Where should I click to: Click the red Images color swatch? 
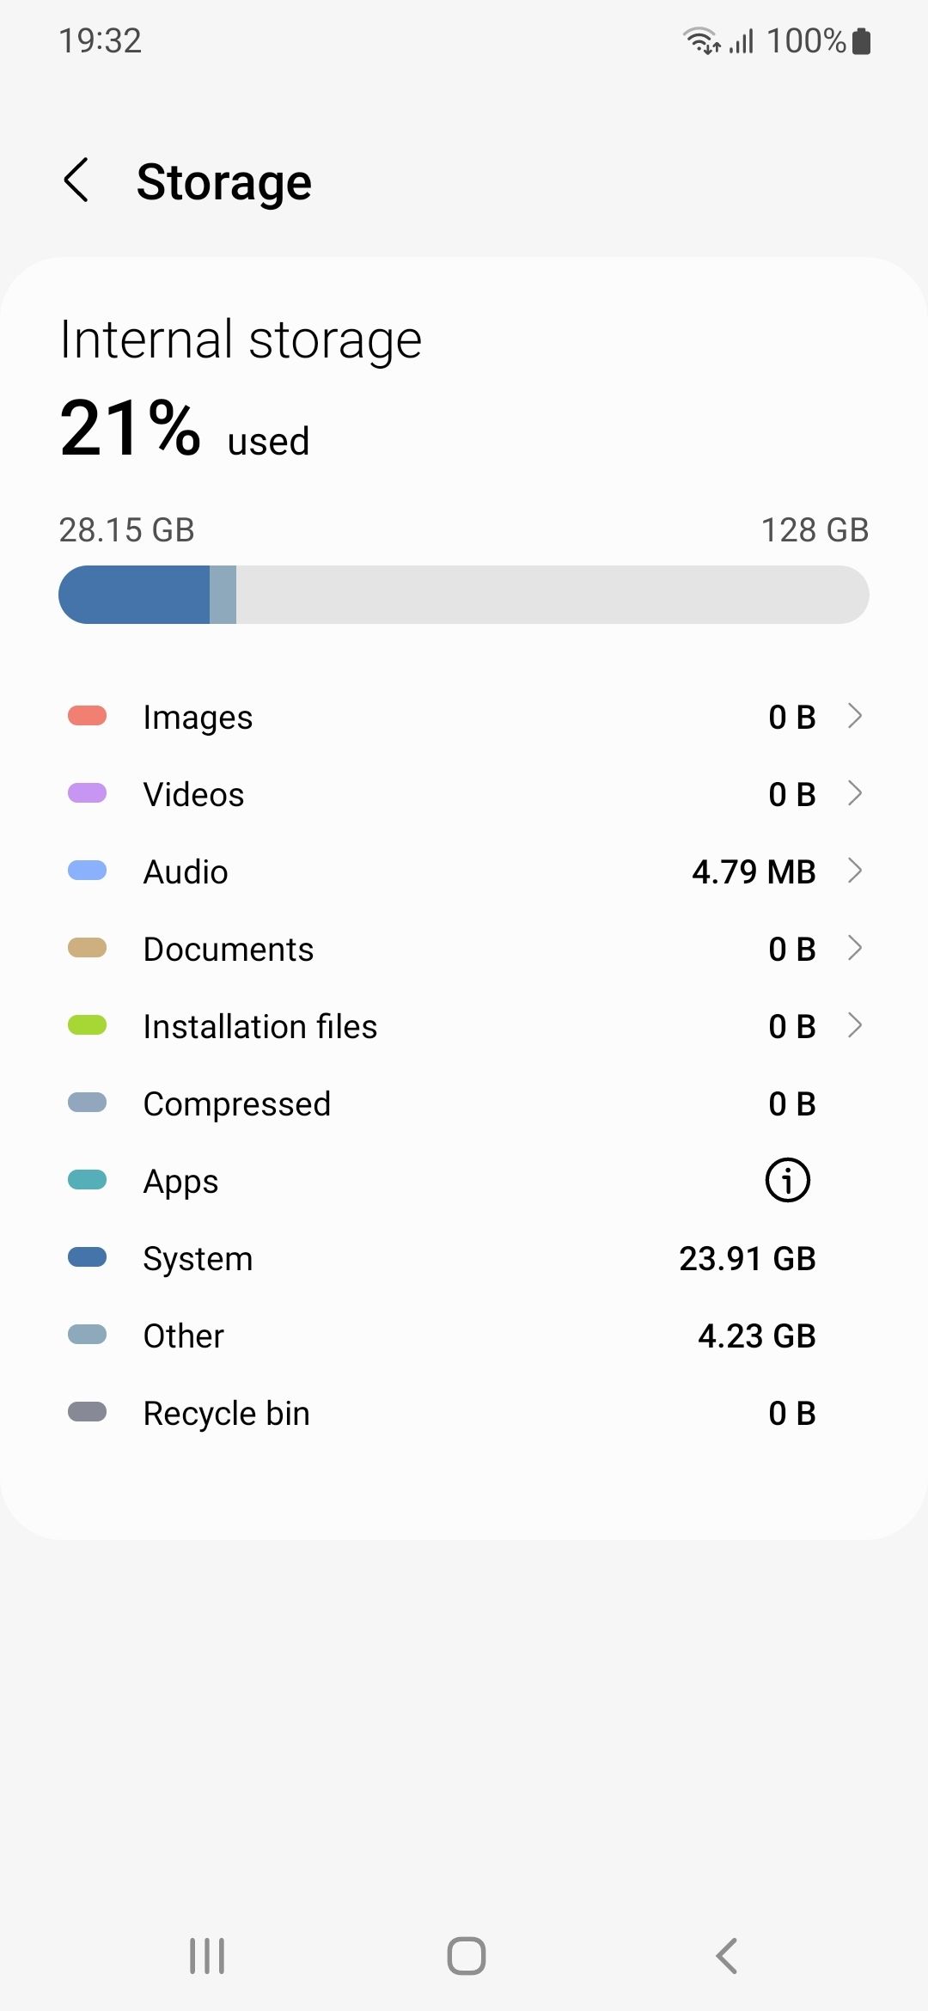(x=87, y=716)
